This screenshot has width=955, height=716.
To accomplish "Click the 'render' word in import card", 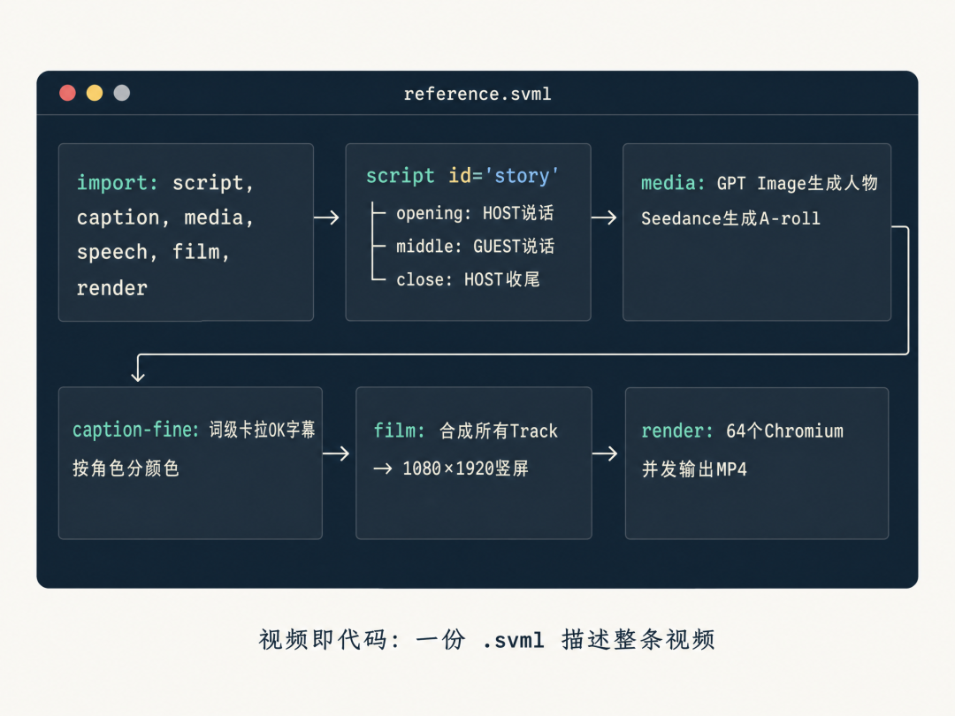I will click(112, 288).
